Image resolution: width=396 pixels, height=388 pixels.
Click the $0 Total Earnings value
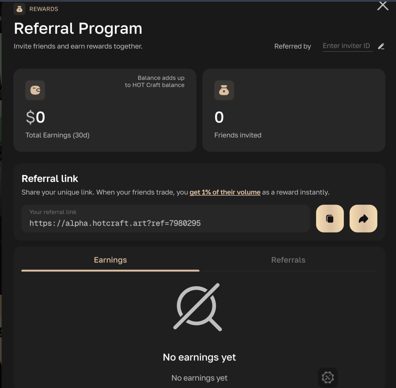(x=36, y=117)
